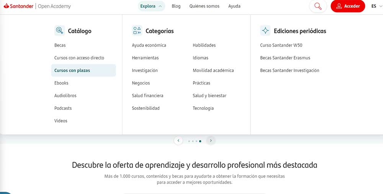The height and width of the screenshot is (194, 383).
Task: Click the Ediciones periódicas star icon
Action: tap(265, 31)
